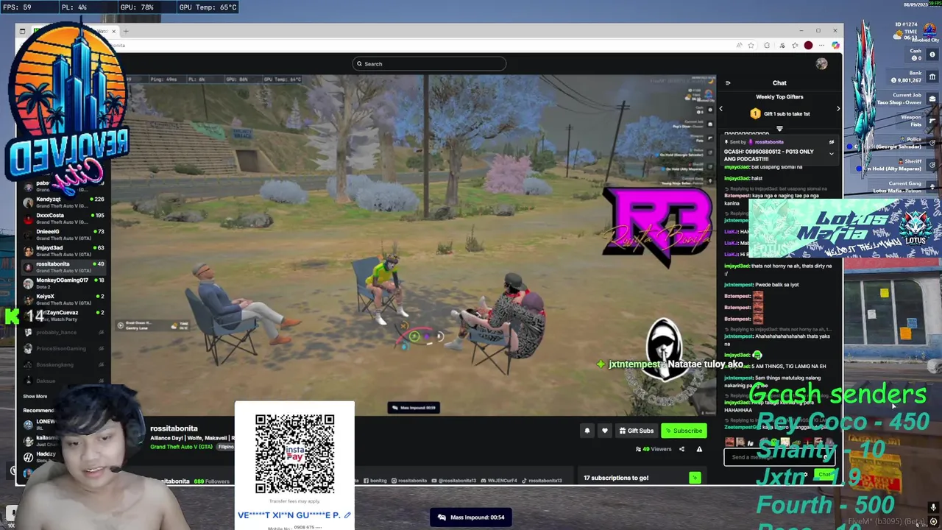Open offline Daksue channel in the sidebar
942x530 pixels.
[65, 381]
